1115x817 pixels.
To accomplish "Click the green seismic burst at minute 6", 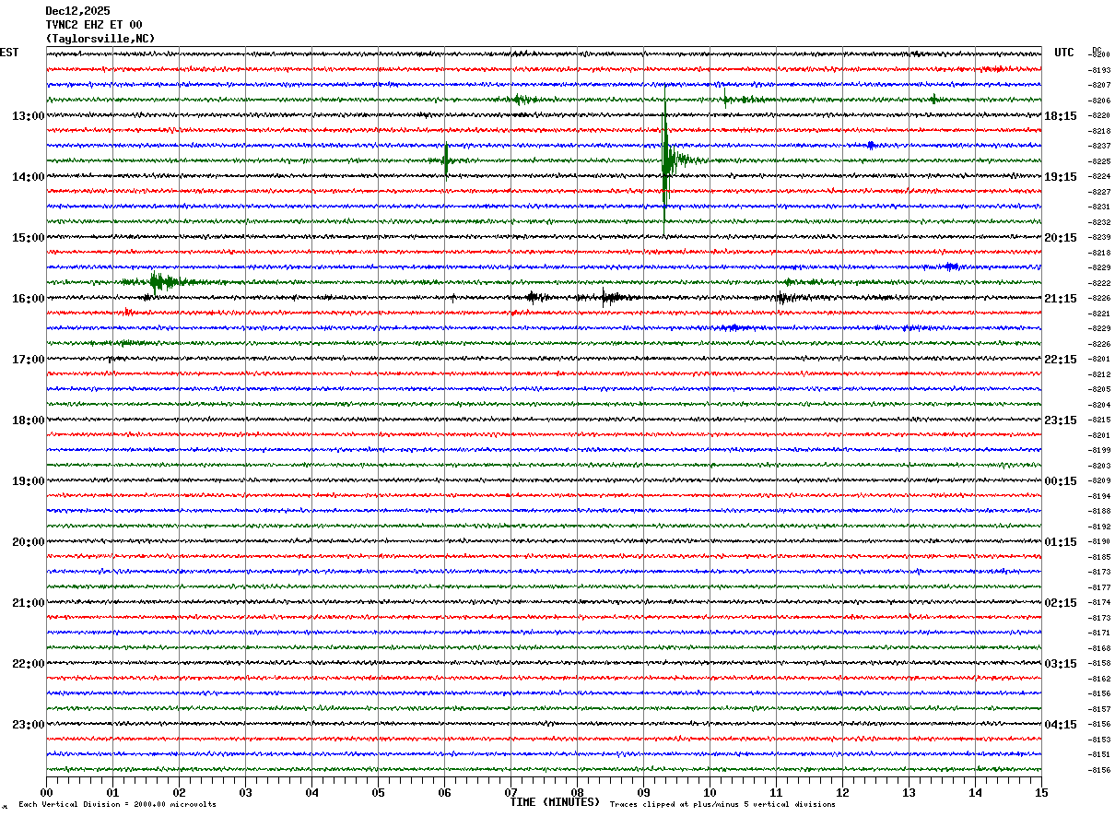I will [446, 160].
